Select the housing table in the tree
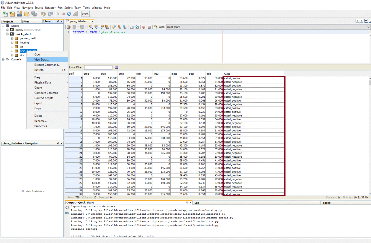Screen dimensions: 371x243 pyautogui.click(x=24, y=43)
